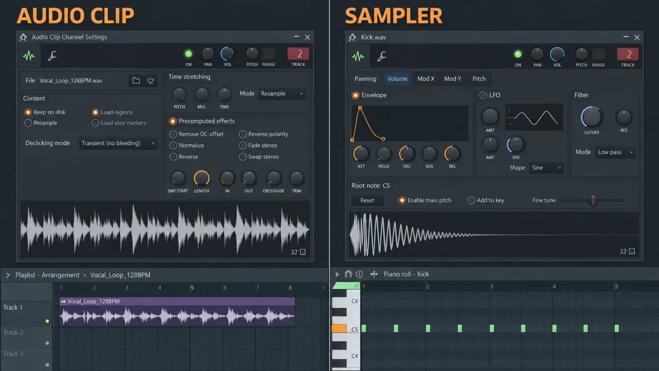Viewport: 659px width, 371px height.
Task: Click the pin icon of Audio Clip Channel Settings
Action: [23, 37]
